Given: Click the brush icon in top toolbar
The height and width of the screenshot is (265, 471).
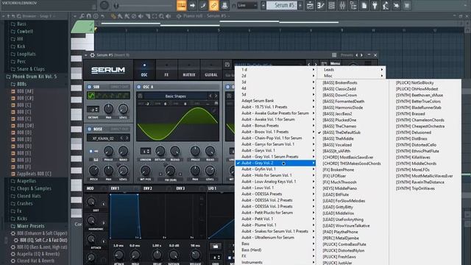Looking at the screenshot, I should (203, 5).
